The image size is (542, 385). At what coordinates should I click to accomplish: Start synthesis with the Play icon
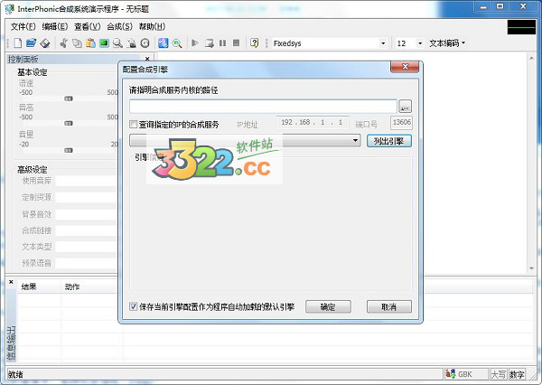(x=195, y=43)
